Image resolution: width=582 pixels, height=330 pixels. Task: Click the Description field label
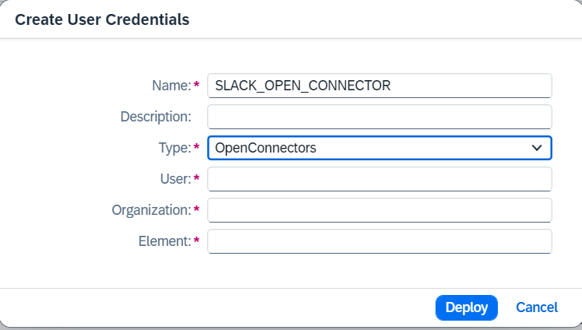(155, 117)
